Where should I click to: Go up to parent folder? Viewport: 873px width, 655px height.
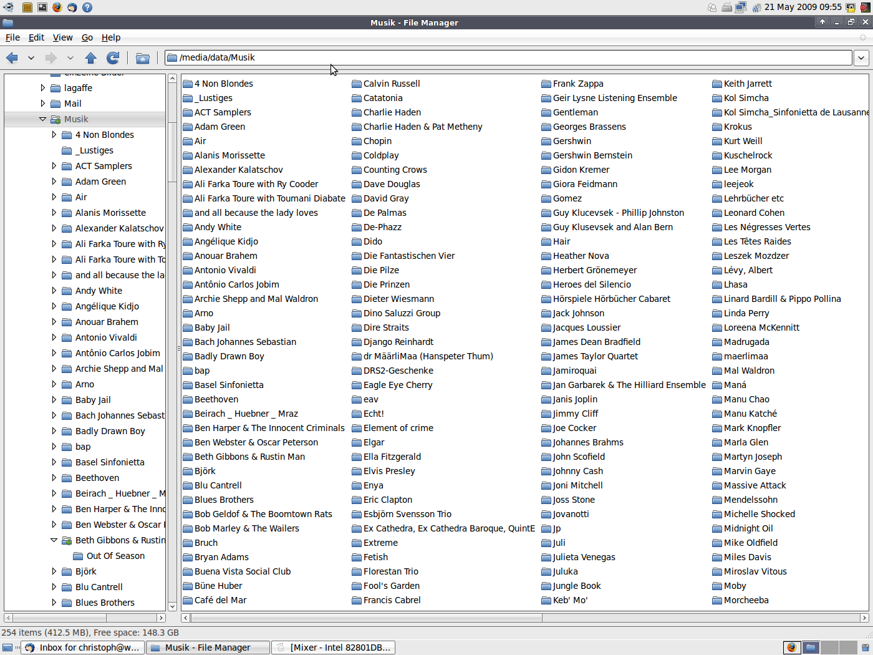[91, 58]
